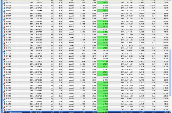Click the green take-profit cell 1.4665
Screen dimensions: 172x113
[102, 2]
